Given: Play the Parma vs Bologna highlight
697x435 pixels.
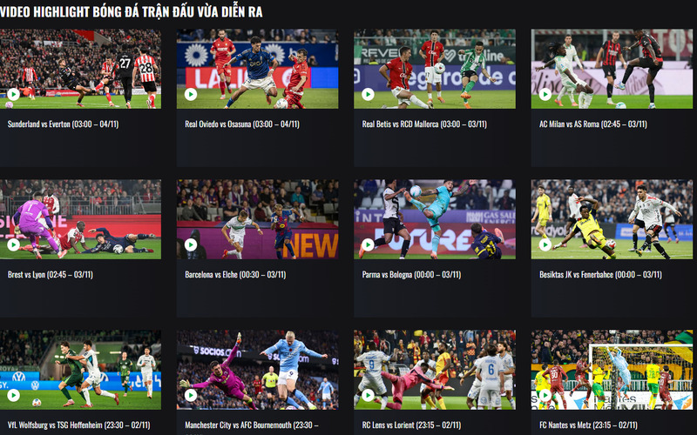Looking at the screenshot, I should point(368,244).
